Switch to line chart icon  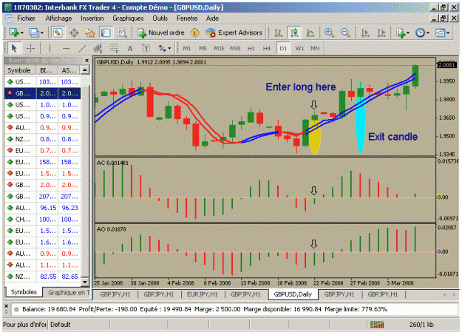pos(310,33)
